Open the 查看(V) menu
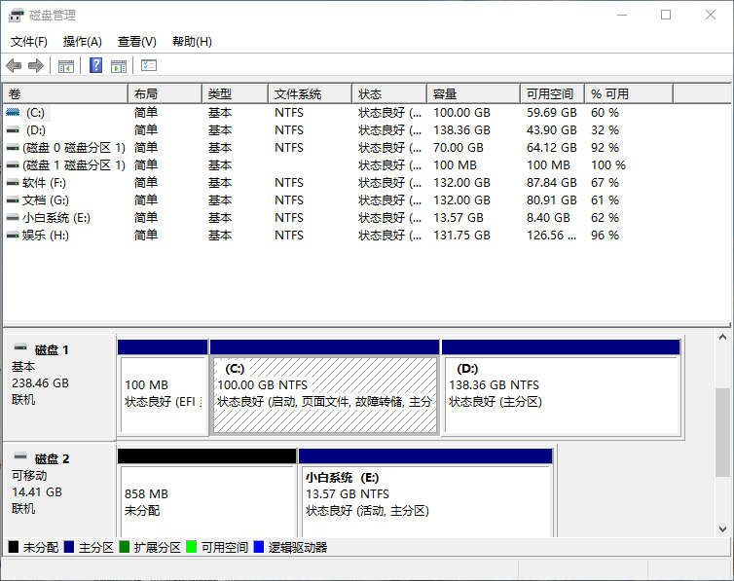Image resolution: width=734 pixels, height=581 pixels. coord(137,42)
